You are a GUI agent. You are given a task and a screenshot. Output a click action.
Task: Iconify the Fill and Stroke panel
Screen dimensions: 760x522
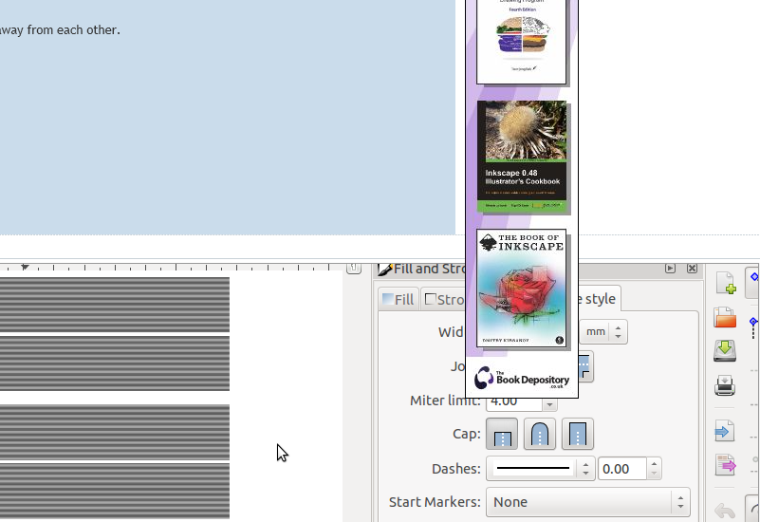tap(671, 269)
